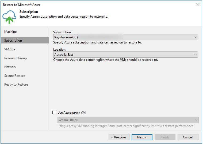The height and width of the screenshot is (144, 203).
Task: Close the Restore to Microsoft Azure dialog
Action: [198, 5]
